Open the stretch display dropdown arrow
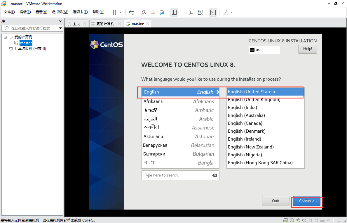 [x=232, y=12]
